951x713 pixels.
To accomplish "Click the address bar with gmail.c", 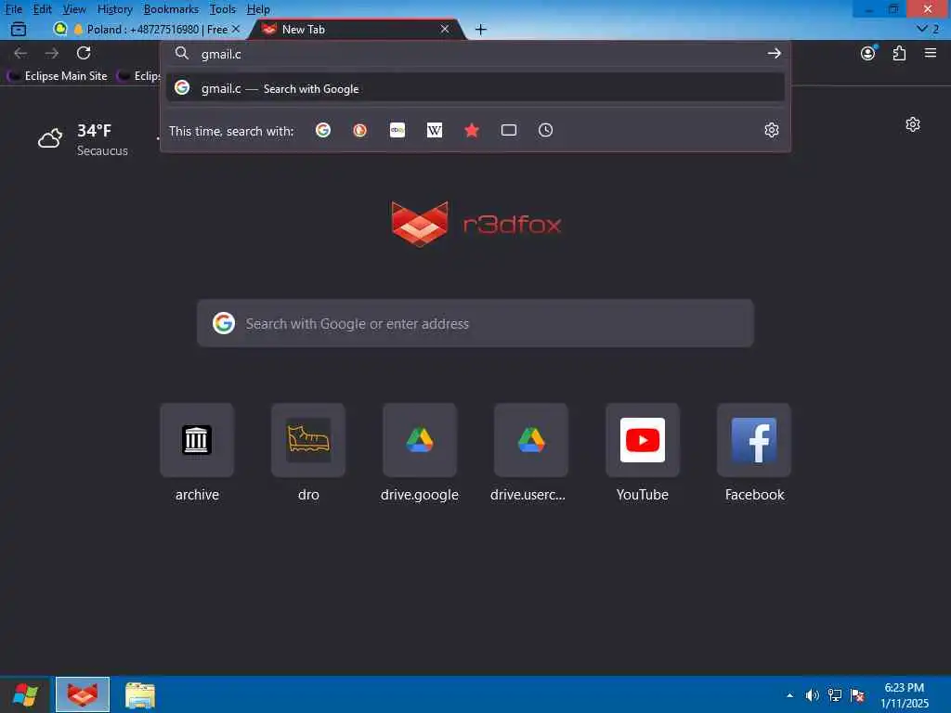I will pyautogui.click(x=475, y=54).
